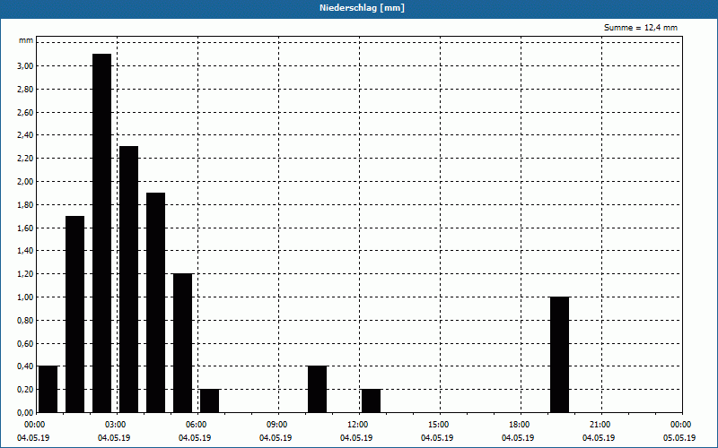This screenshot has height=448, width=718.
Task: Select the first bar at 00:00
Action: [48, 389]
